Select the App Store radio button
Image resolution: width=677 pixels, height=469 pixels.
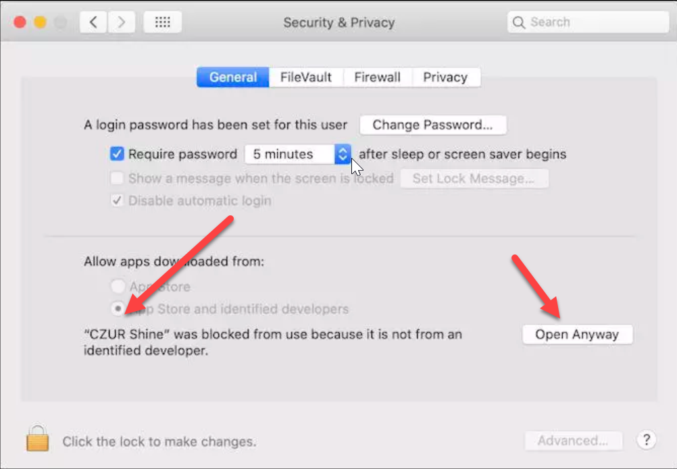[118, 286]
